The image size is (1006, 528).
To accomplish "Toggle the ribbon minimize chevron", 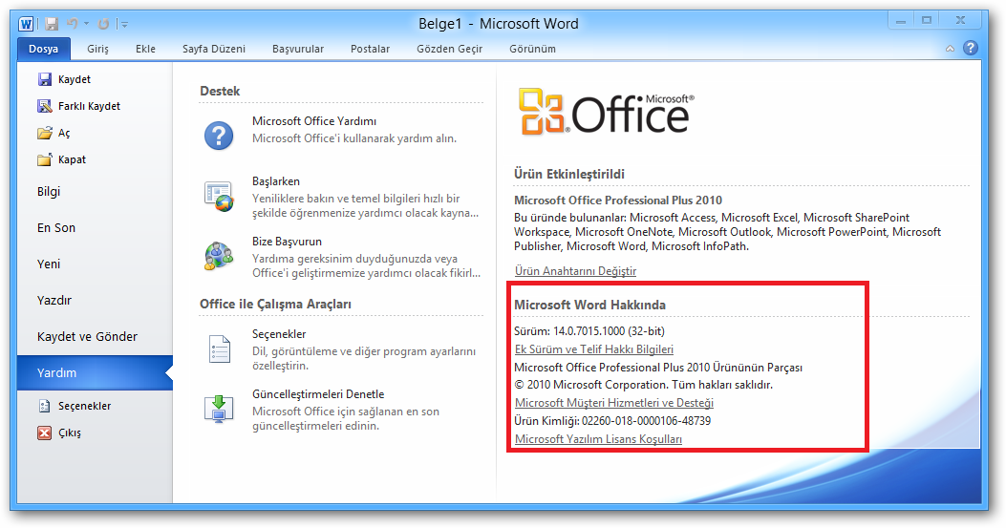I will tap(950, 49).
